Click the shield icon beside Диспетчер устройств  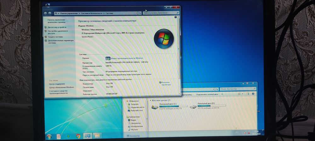click(x=46, y=27)
